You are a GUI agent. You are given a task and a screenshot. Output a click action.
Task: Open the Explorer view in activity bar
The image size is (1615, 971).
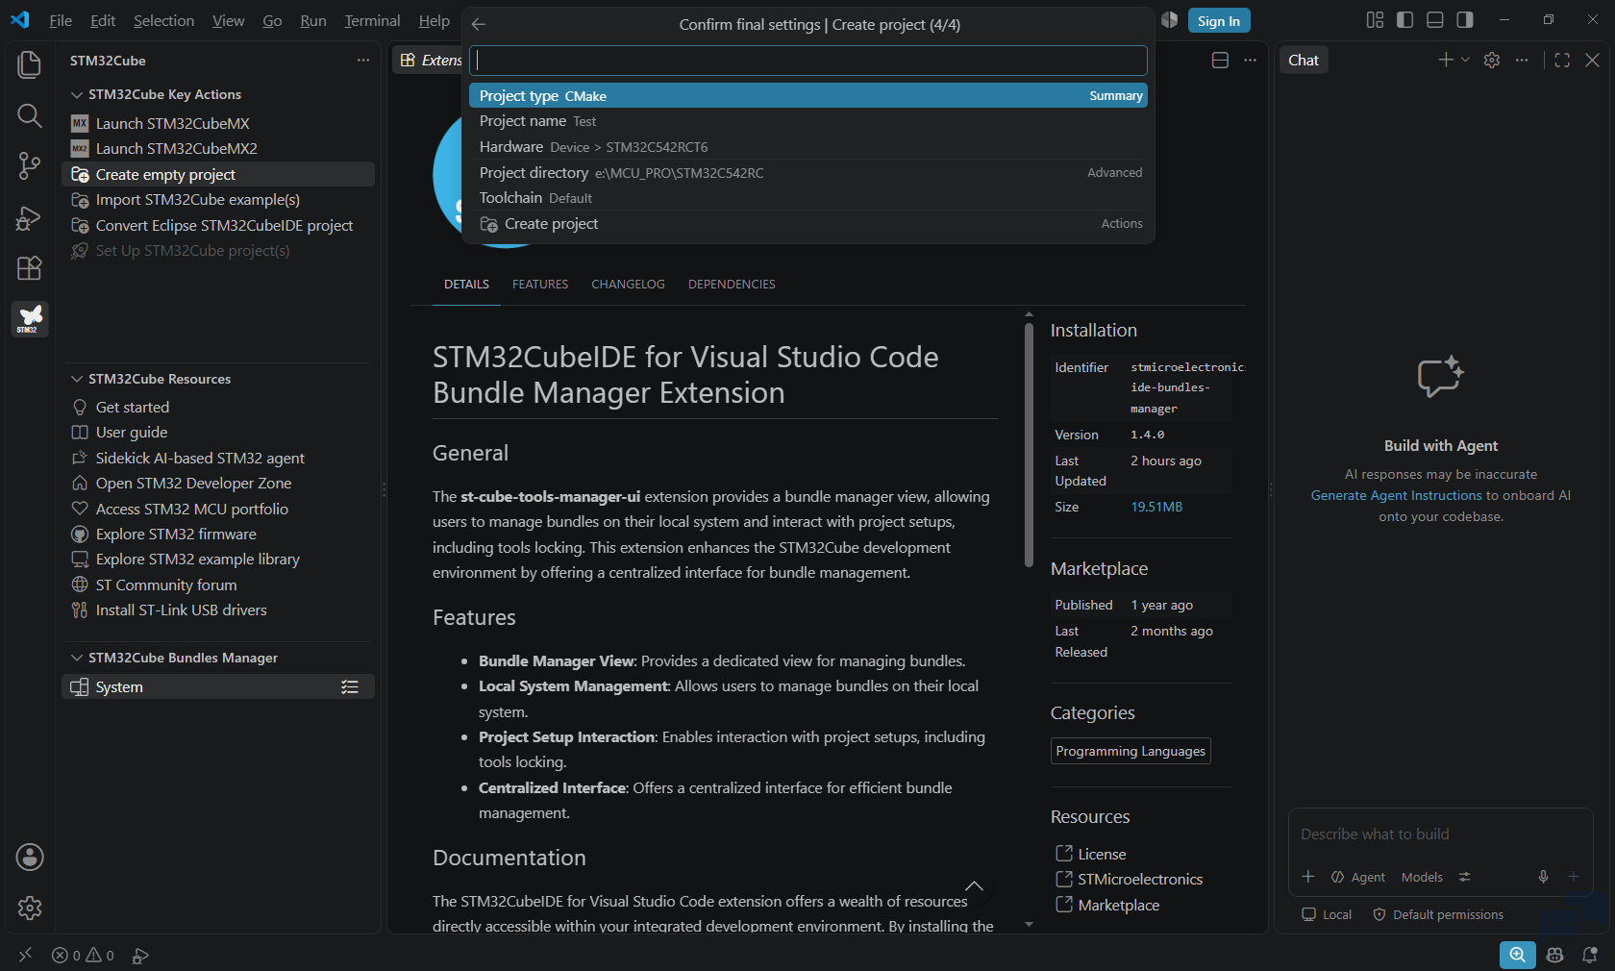click(30, 64)
